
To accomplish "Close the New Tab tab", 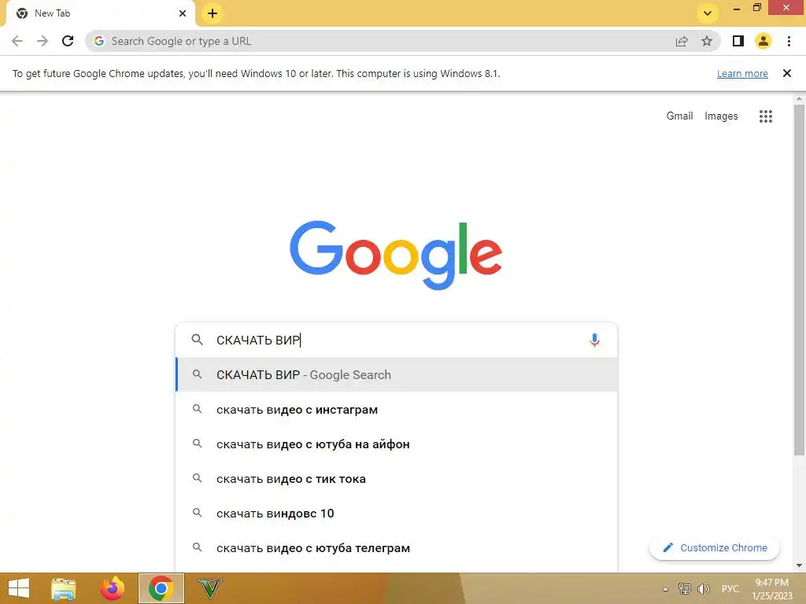I will (183, 13).
